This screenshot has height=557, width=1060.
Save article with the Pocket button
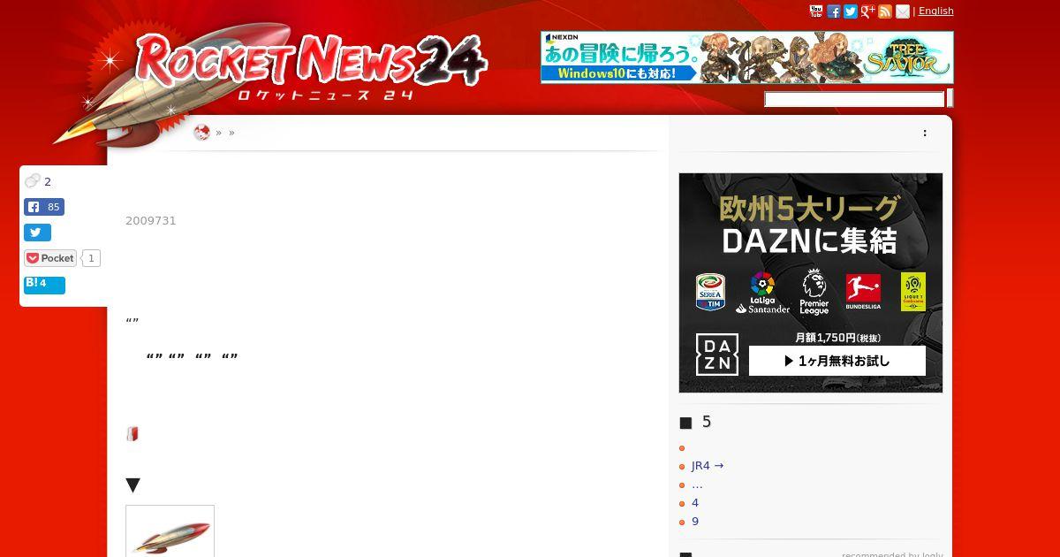[x=50, y=258]
